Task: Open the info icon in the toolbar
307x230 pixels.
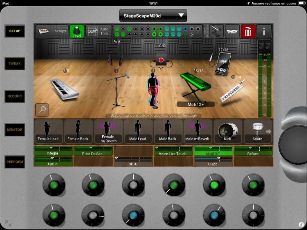Action: coord(264,31)
